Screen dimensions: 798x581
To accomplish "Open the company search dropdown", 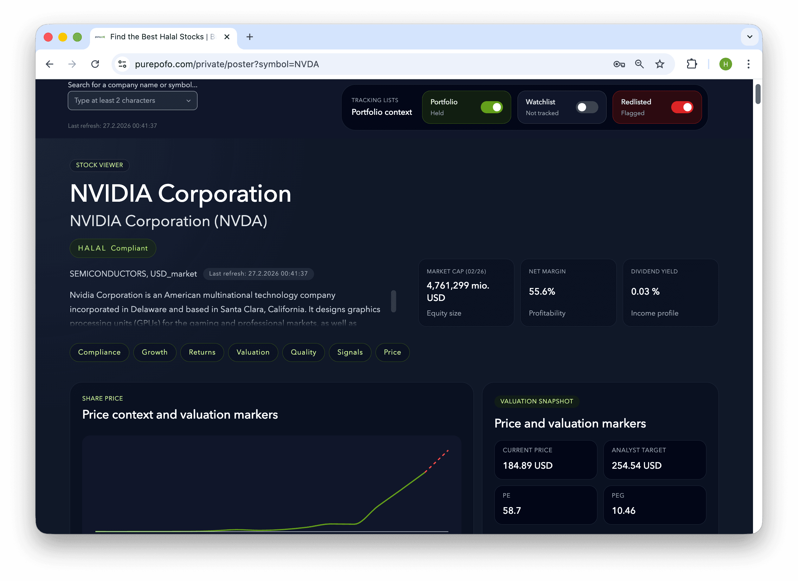I will (132, 100).
